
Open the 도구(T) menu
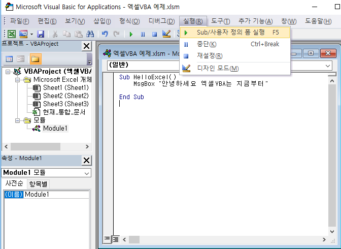221,21
